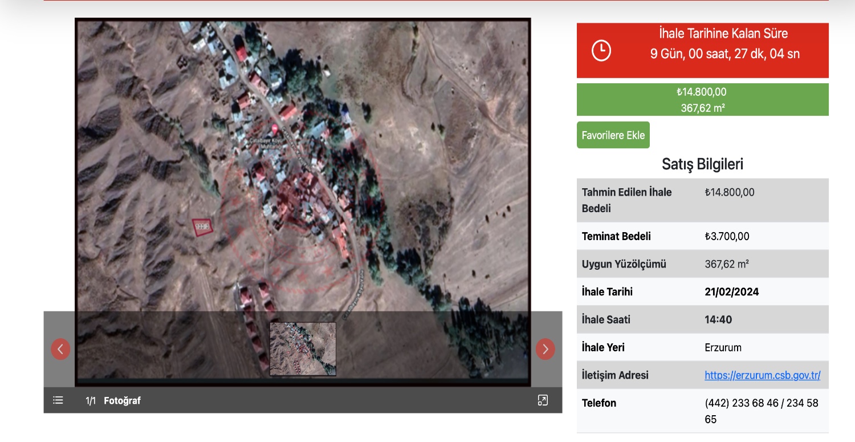
Task: Click the red parcel outline on the map
Action: [202, 226]
